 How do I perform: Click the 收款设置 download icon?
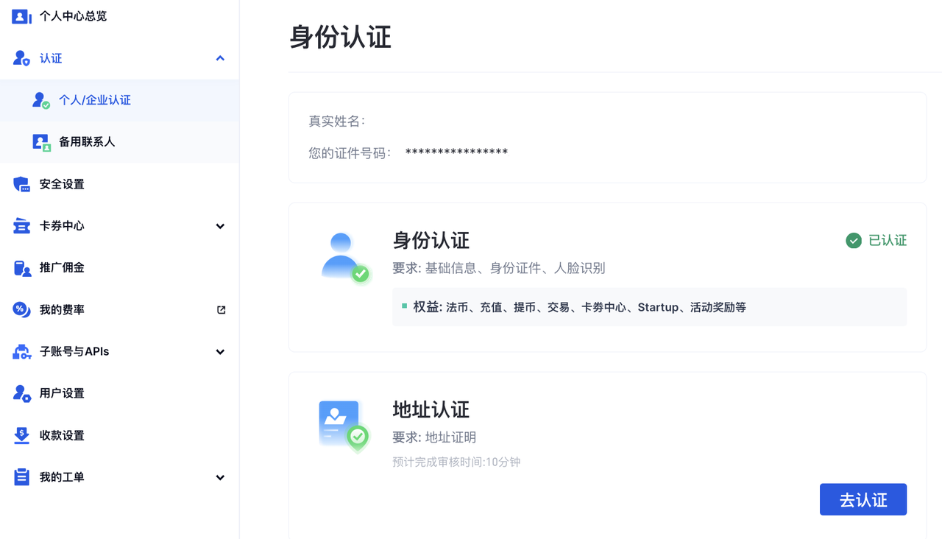21,436
